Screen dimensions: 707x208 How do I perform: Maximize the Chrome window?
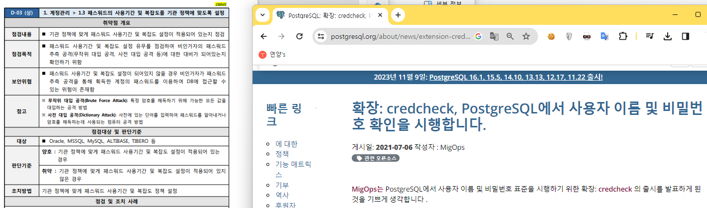(x=698, y=14)
